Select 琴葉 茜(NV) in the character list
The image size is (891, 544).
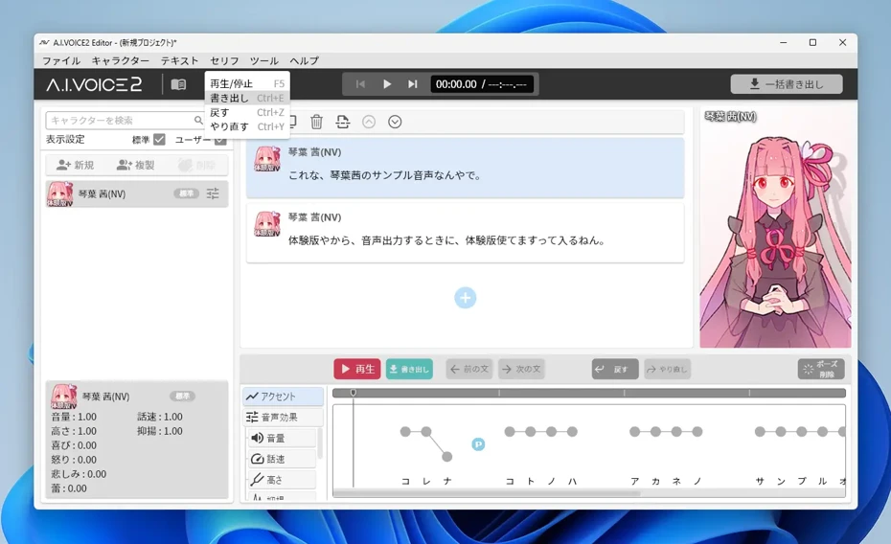tap(137, 193)
